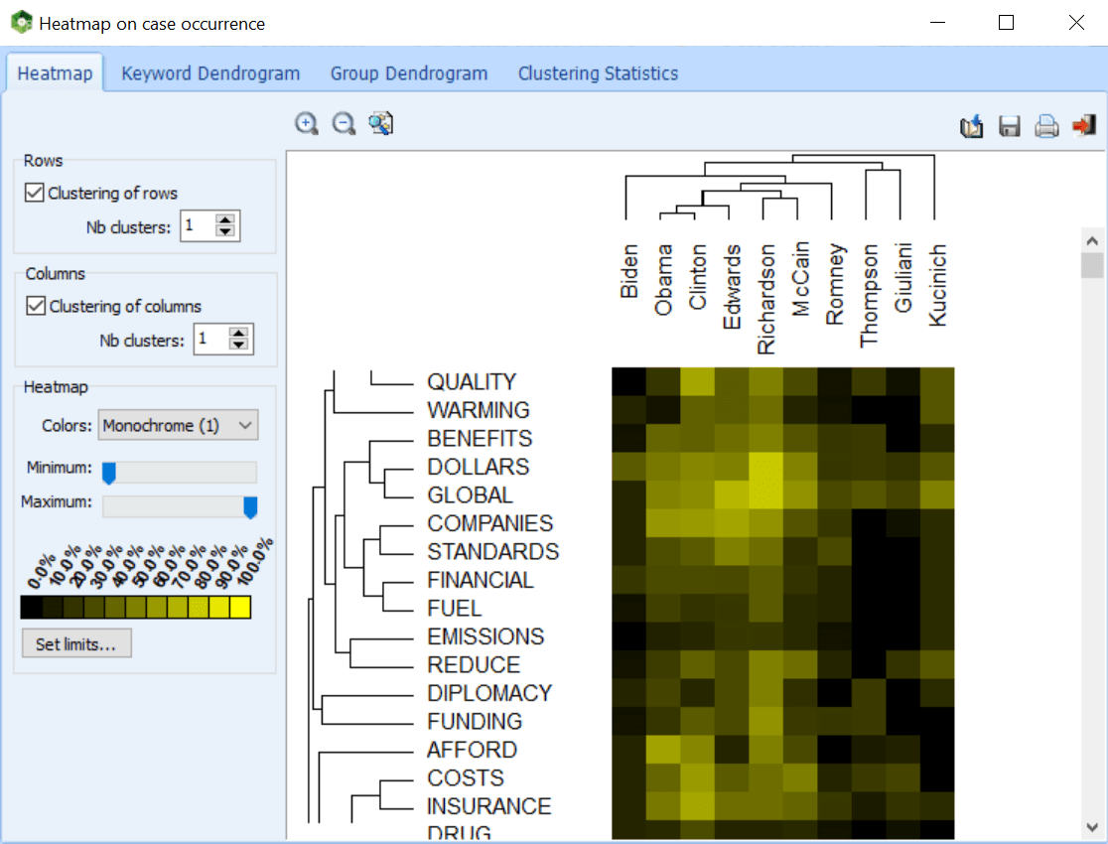Click the DIPLOMACY row label
The height and width of the screenshot is (844, 1108).
coord(489,693)
